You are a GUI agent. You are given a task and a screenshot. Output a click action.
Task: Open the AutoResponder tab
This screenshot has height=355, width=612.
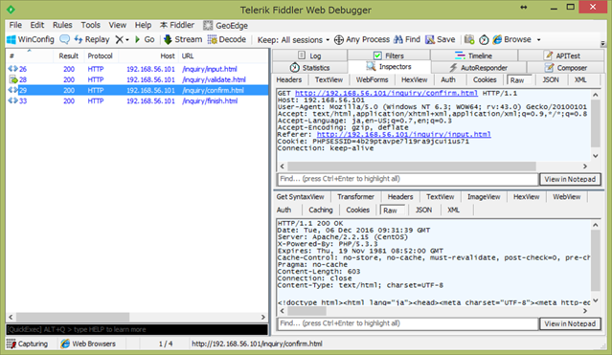479,68
